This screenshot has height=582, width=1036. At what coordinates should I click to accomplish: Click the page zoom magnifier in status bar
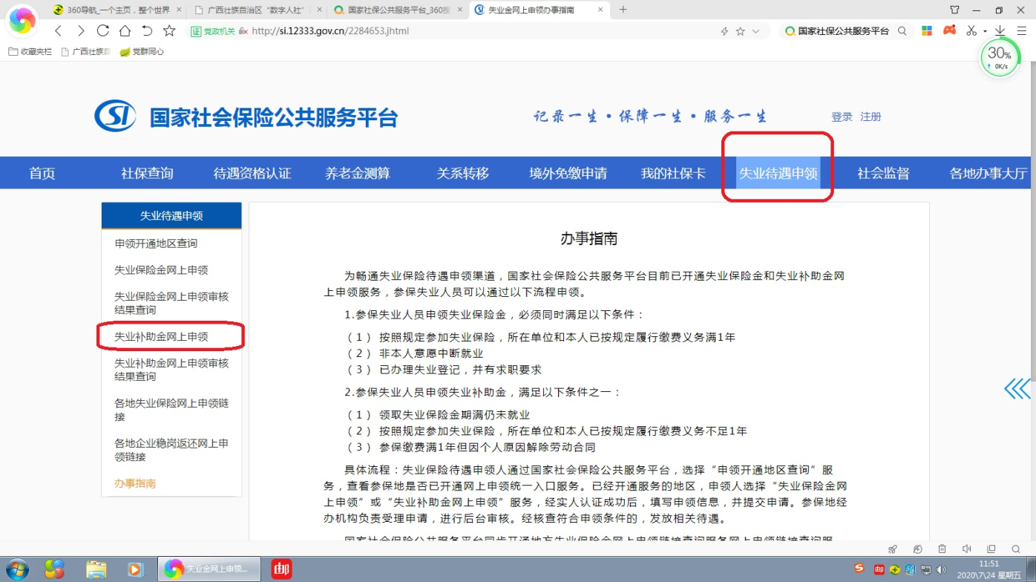click(1015, 549)
